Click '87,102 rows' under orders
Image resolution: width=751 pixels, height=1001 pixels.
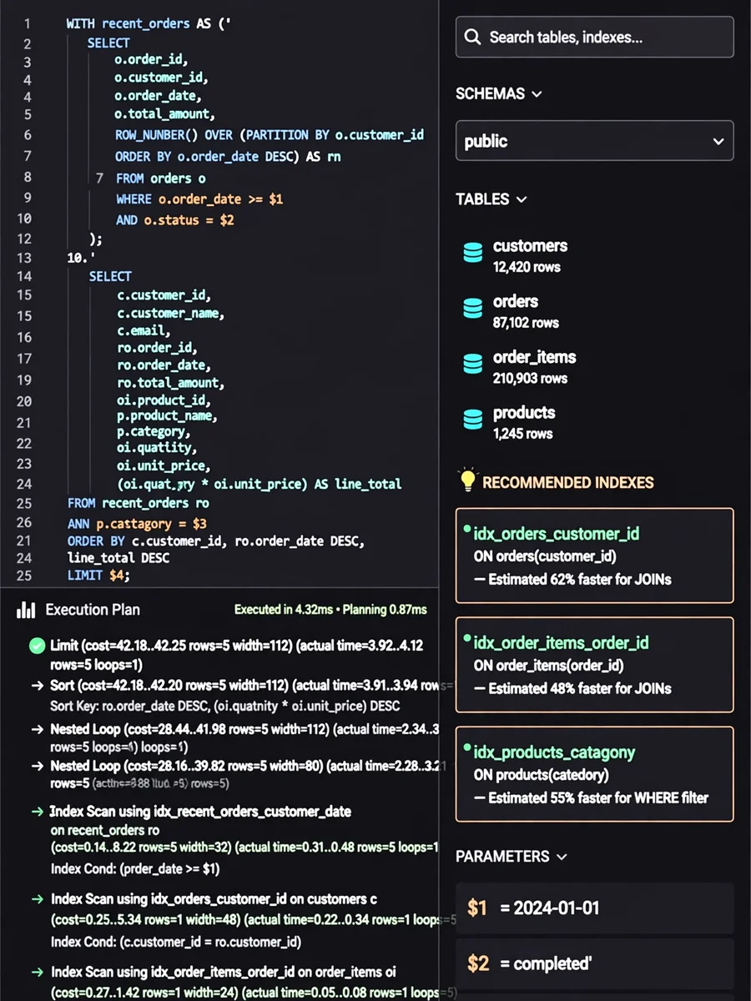(x=526, y=323)
